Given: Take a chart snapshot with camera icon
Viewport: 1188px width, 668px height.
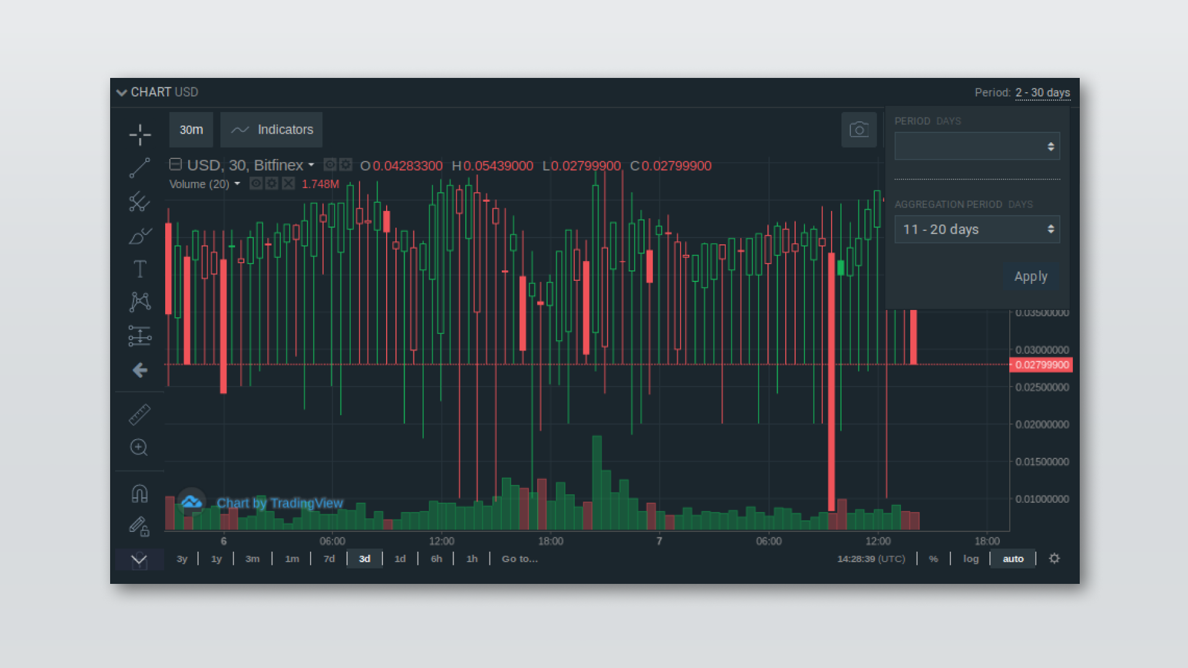Looking at the screenshot, I should [x=859, y=130].
